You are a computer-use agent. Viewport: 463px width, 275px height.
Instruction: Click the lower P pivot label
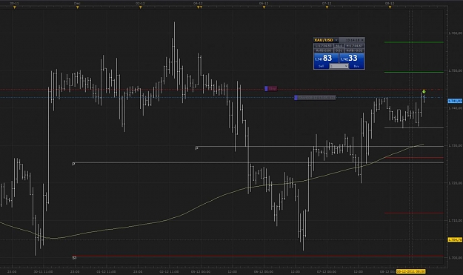coord(74,164)
